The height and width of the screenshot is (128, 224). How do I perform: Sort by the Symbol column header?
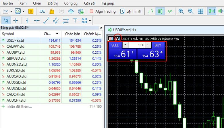(x=21, y=34)
